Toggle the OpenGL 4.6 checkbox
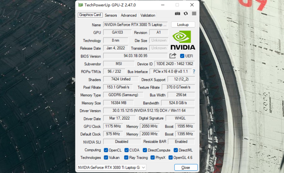 tap(170, 158)
